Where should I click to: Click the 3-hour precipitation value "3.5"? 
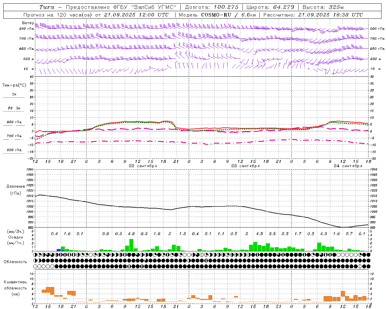tap(272, 234)
